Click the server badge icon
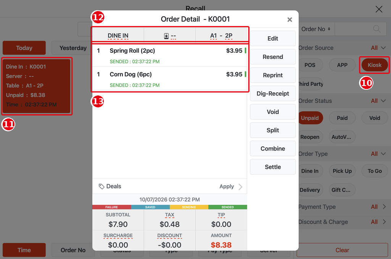Image resolution: width=391 pixels, height=259 pixels. pos(166,36)
